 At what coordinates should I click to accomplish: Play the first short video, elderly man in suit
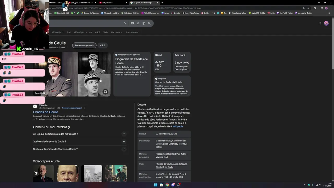click(x=44, y=173)
